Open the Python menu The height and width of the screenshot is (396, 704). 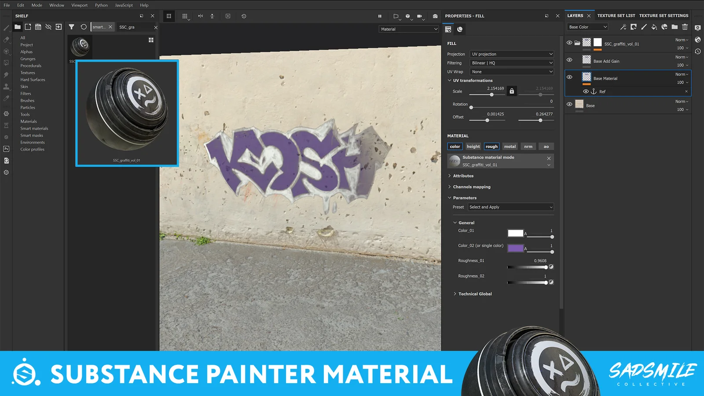click(x=101, y=5)
